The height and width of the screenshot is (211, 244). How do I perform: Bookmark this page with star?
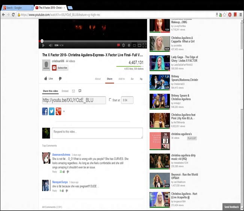(x=224, y=15)
